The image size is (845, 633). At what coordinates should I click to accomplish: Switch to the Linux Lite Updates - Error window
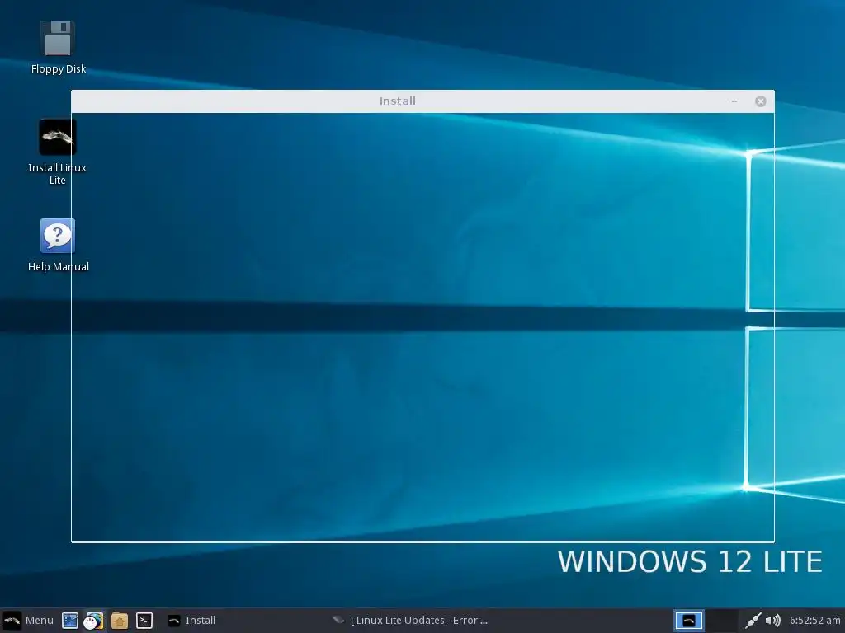[410, 620]
